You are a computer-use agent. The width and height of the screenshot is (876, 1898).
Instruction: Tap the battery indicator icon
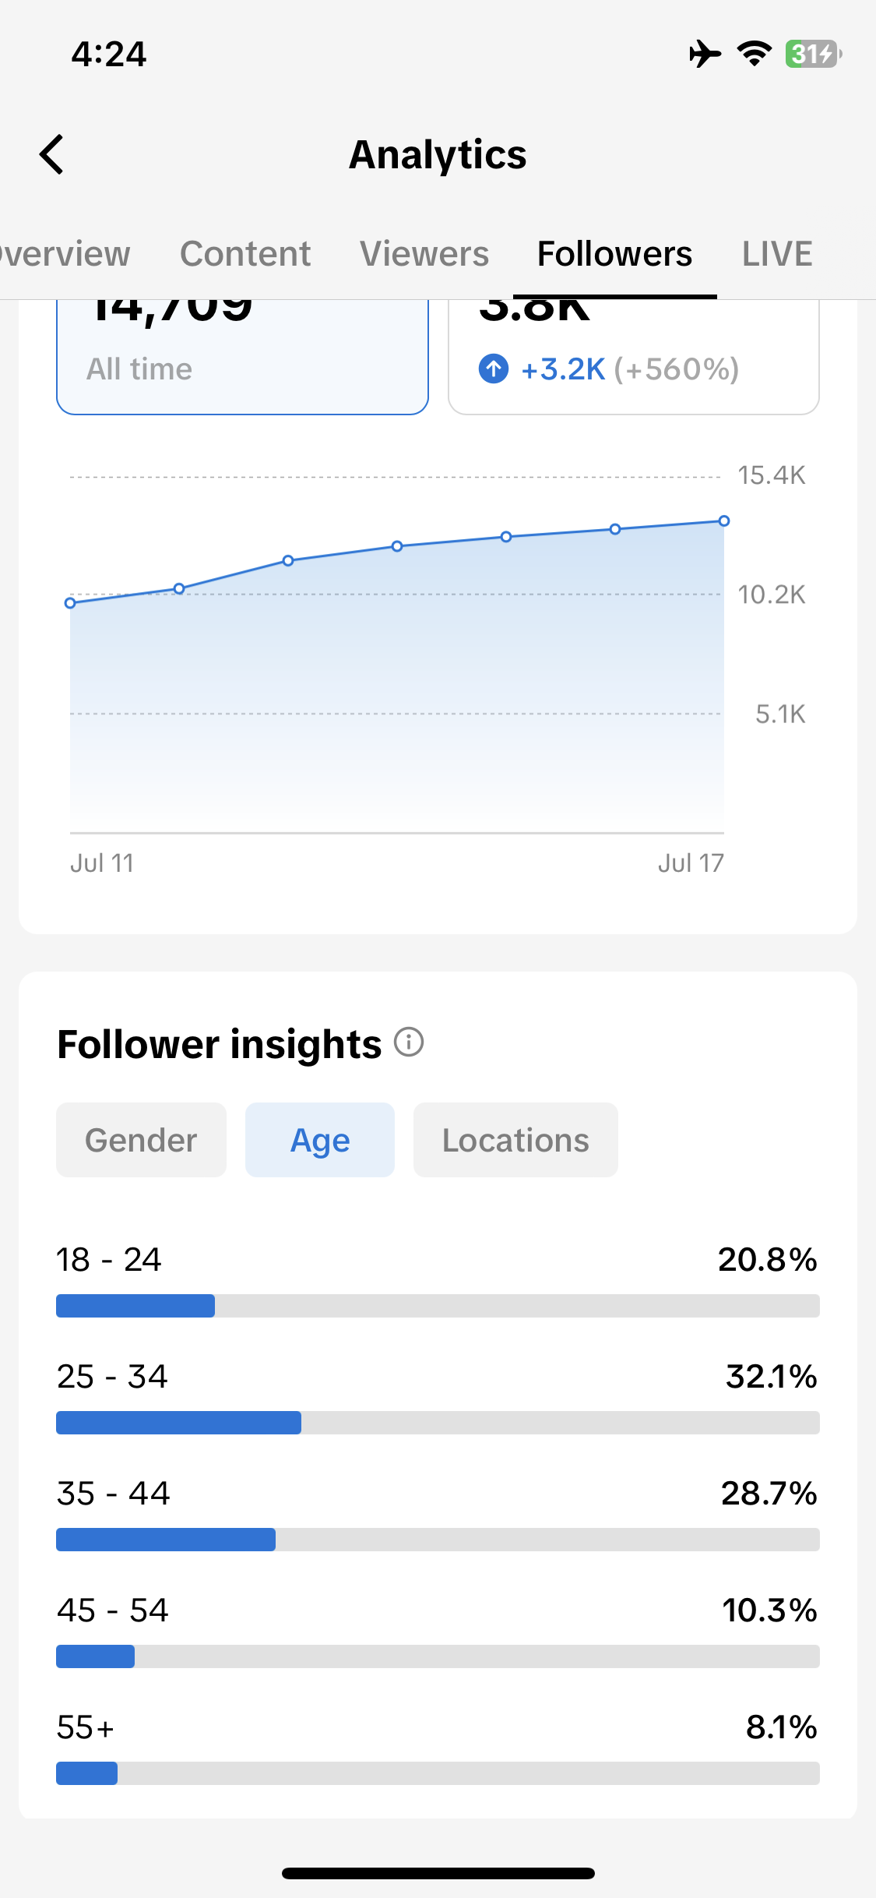814,54
